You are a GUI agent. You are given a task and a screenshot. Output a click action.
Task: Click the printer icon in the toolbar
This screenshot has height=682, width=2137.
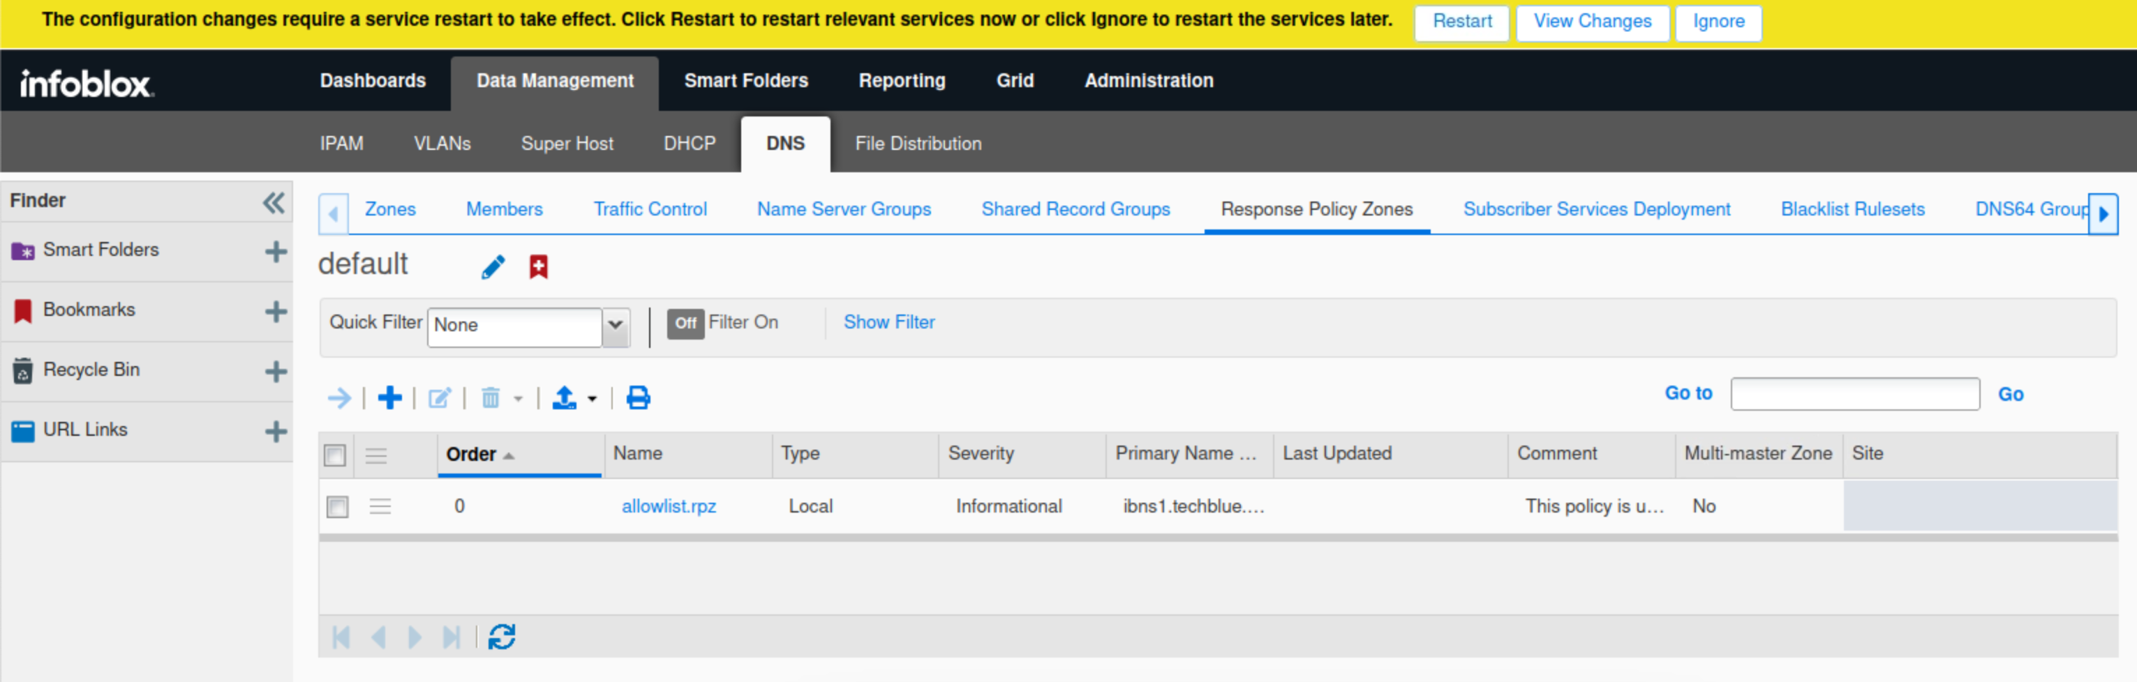638,397
